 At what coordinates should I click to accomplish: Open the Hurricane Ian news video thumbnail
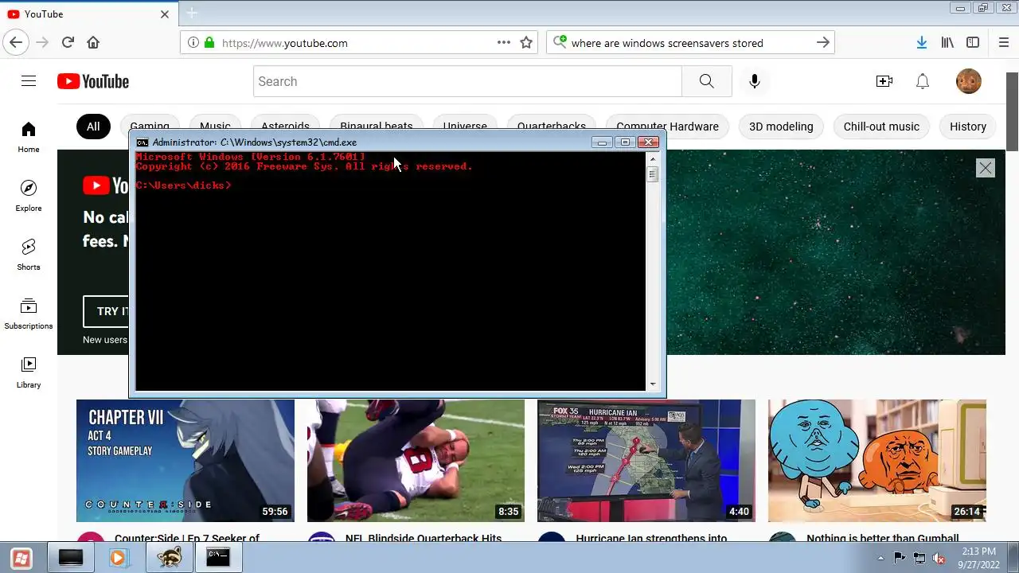coord(646,461)
